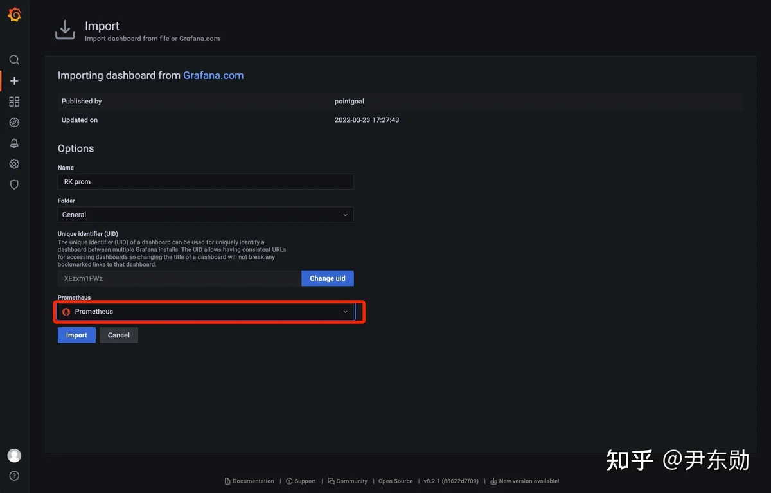Open the user profile avatar

pos(14,455)
